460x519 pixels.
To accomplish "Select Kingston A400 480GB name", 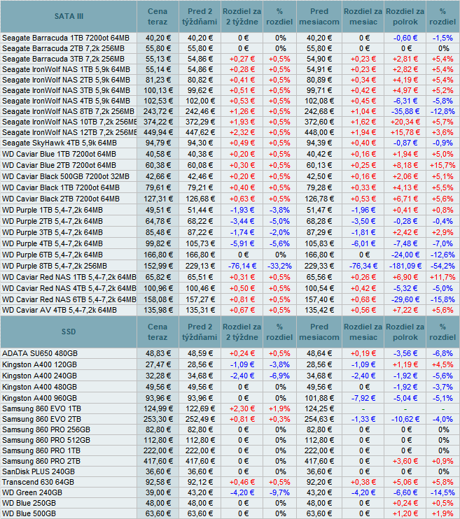I will [x=39, y=388].
